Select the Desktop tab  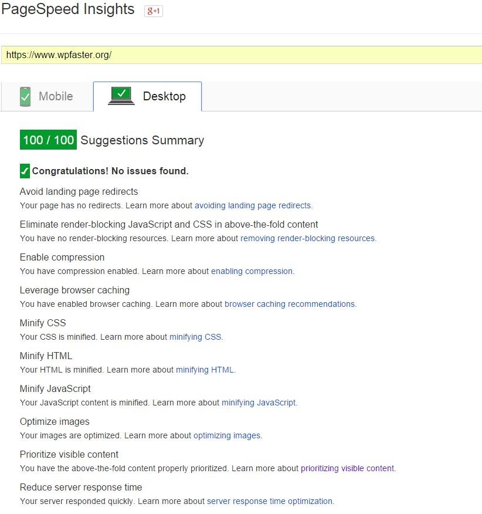(147, 96)
